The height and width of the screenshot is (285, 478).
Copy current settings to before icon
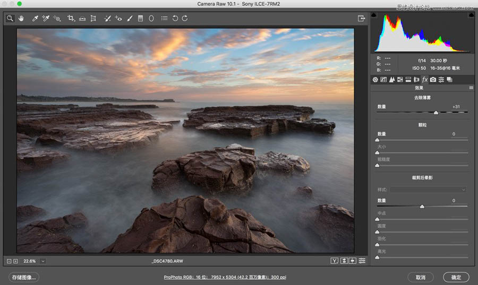pyautogui.click(x=353, y=261)
